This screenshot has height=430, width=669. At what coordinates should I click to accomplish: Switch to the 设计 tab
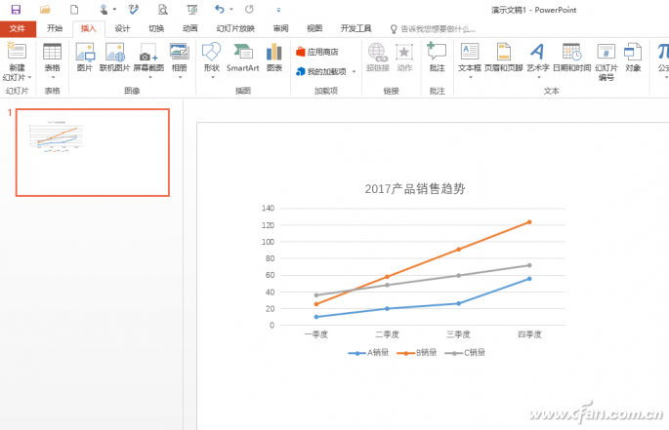coord(122,28)
